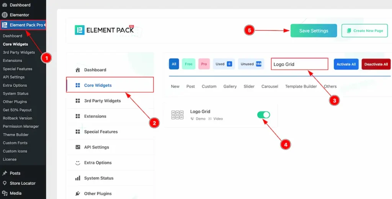The image size is (392, 199).
Task: Click the grid icon beside Extensions
Action: 78,116
